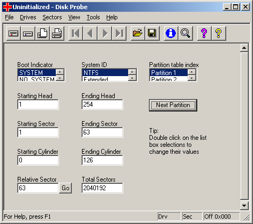Select NO_SYSTEM in Boot Indicator list
Viewport: 253px width, 224px height.
pyautogui.click(x=37, y=79)
